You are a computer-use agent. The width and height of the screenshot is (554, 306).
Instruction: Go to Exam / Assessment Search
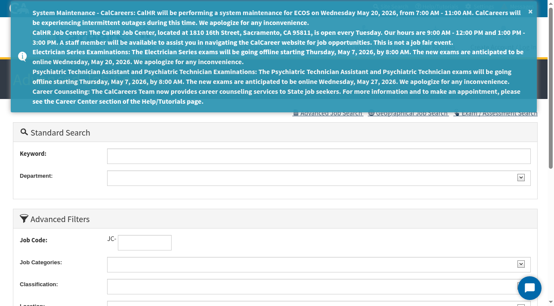tap(496, 113)
